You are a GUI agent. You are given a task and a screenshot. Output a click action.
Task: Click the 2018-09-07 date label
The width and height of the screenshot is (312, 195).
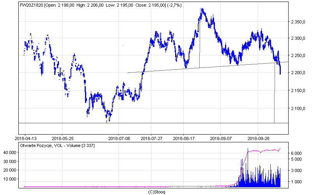[x=221, y=138]
